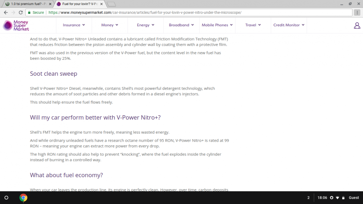Click the 'Soot clean sweep' heading

(x=53, y=74)
